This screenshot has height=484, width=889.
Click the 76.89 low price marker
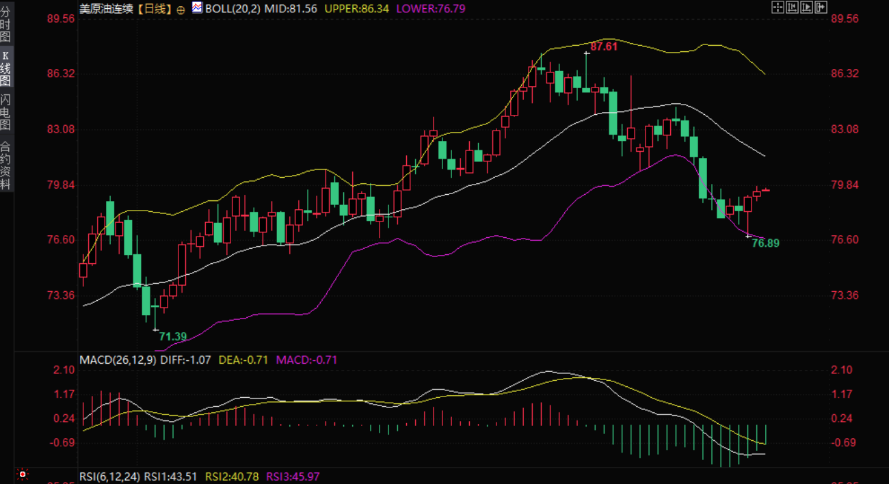point(765,243)
